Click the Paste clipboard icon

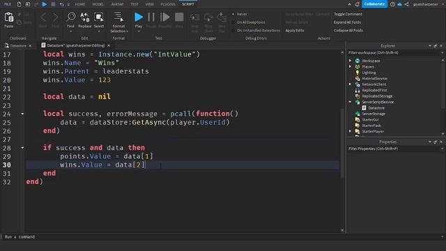click(9, 17)
